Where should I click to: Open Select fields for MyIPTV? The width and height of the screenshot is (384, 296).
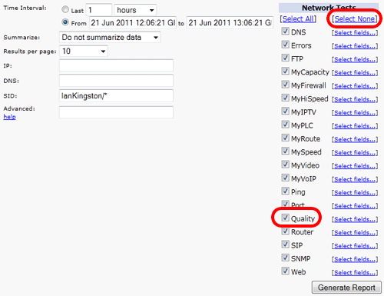pyautogui.click(x=355, y=113)
